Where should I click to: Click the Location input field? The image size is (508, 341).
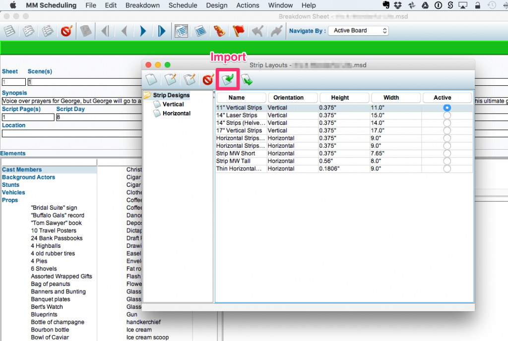coord(72,133)
